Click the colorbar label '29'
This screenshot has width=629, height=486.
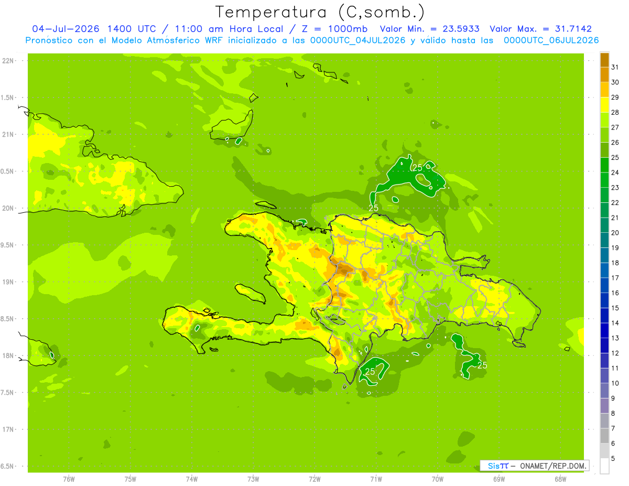click(x=615, y=97)
